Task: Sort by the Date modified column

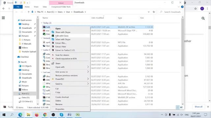Action: [98, 18]
